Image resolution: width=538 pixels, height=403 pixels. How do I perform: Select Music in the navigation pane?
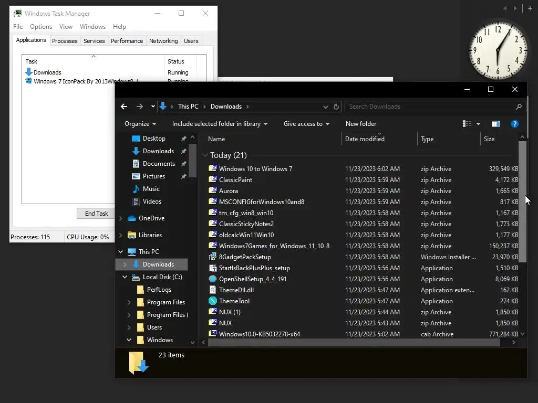click(x=151, y=189)
